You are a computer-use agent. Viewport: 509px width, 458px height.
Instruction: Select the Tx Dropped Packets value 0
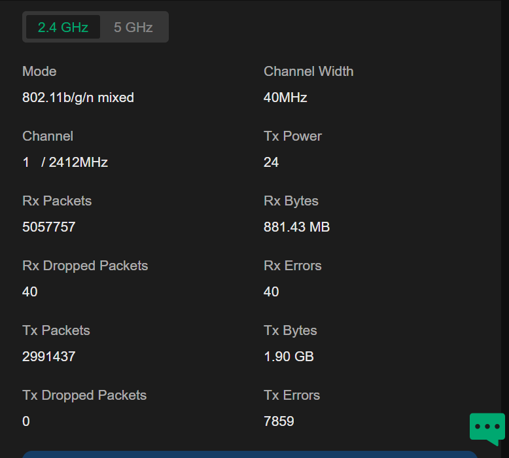[26, 421]
